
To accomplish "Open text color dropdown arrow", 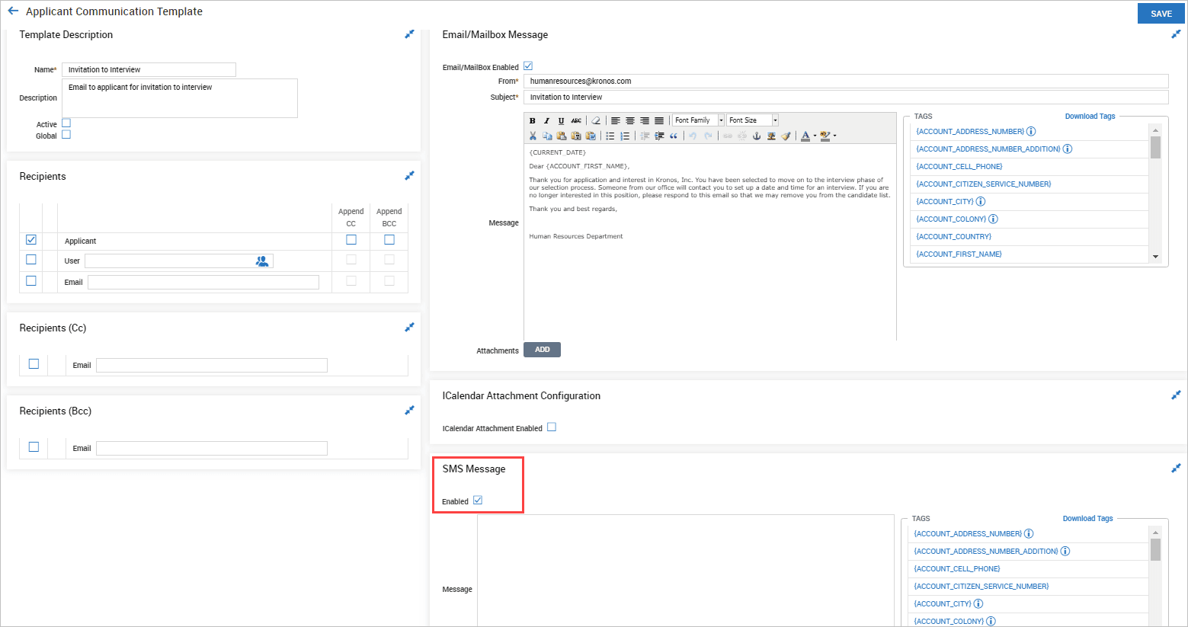I will tap(815, 136).
